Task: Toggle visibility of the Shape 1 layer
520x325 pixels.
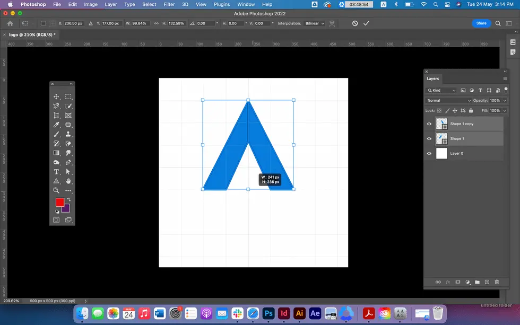Action: pos(429,139)
